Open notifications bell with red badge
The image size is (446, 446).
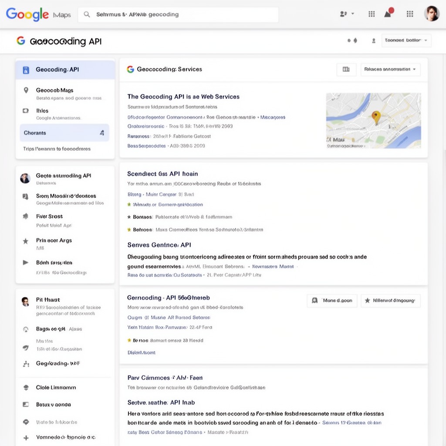pyautogui.click(x=389, y=13)
